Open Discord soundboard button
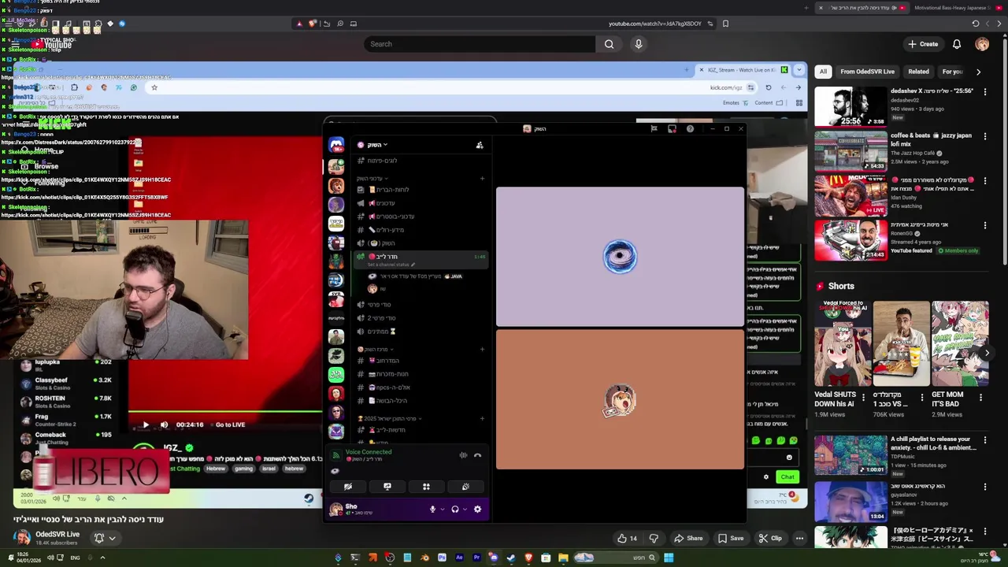Screen dimensions: 1008x567 click(x=465, y=487)
